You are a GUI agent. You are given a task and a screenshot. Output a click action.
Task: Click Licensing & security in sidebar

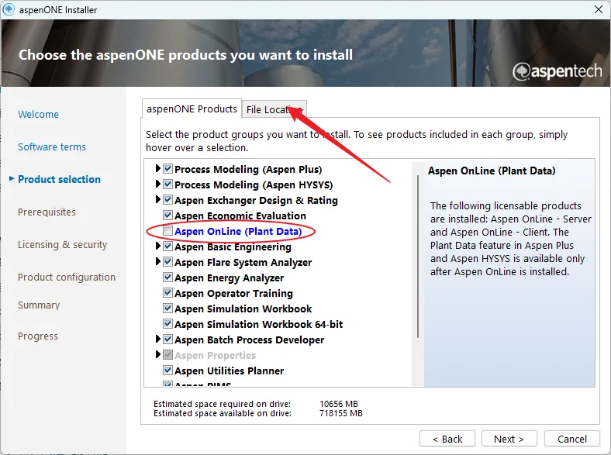pyautogui.click(x=62, y=245)
